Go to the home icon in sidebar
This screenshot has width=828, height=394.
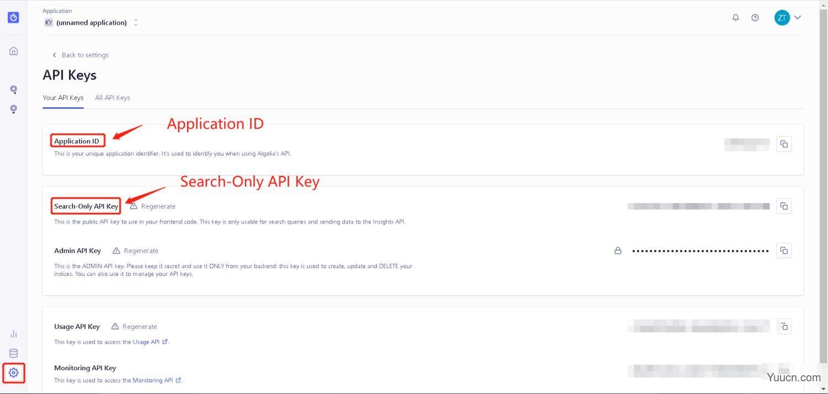[14, 51]
